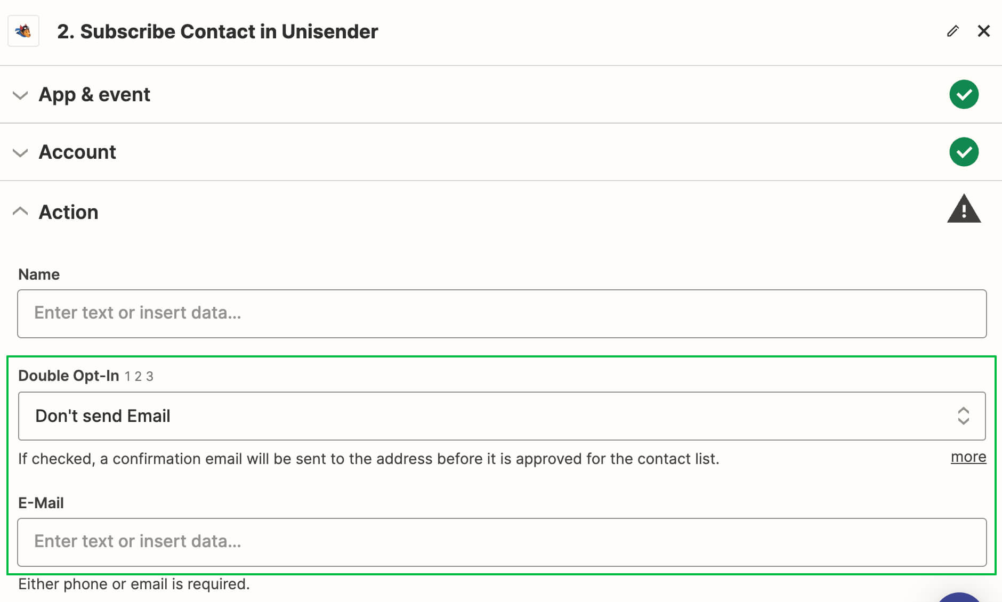This screenshot has height=602, width=1002.
Task: Click the Action section title
Action: [69, 212]
